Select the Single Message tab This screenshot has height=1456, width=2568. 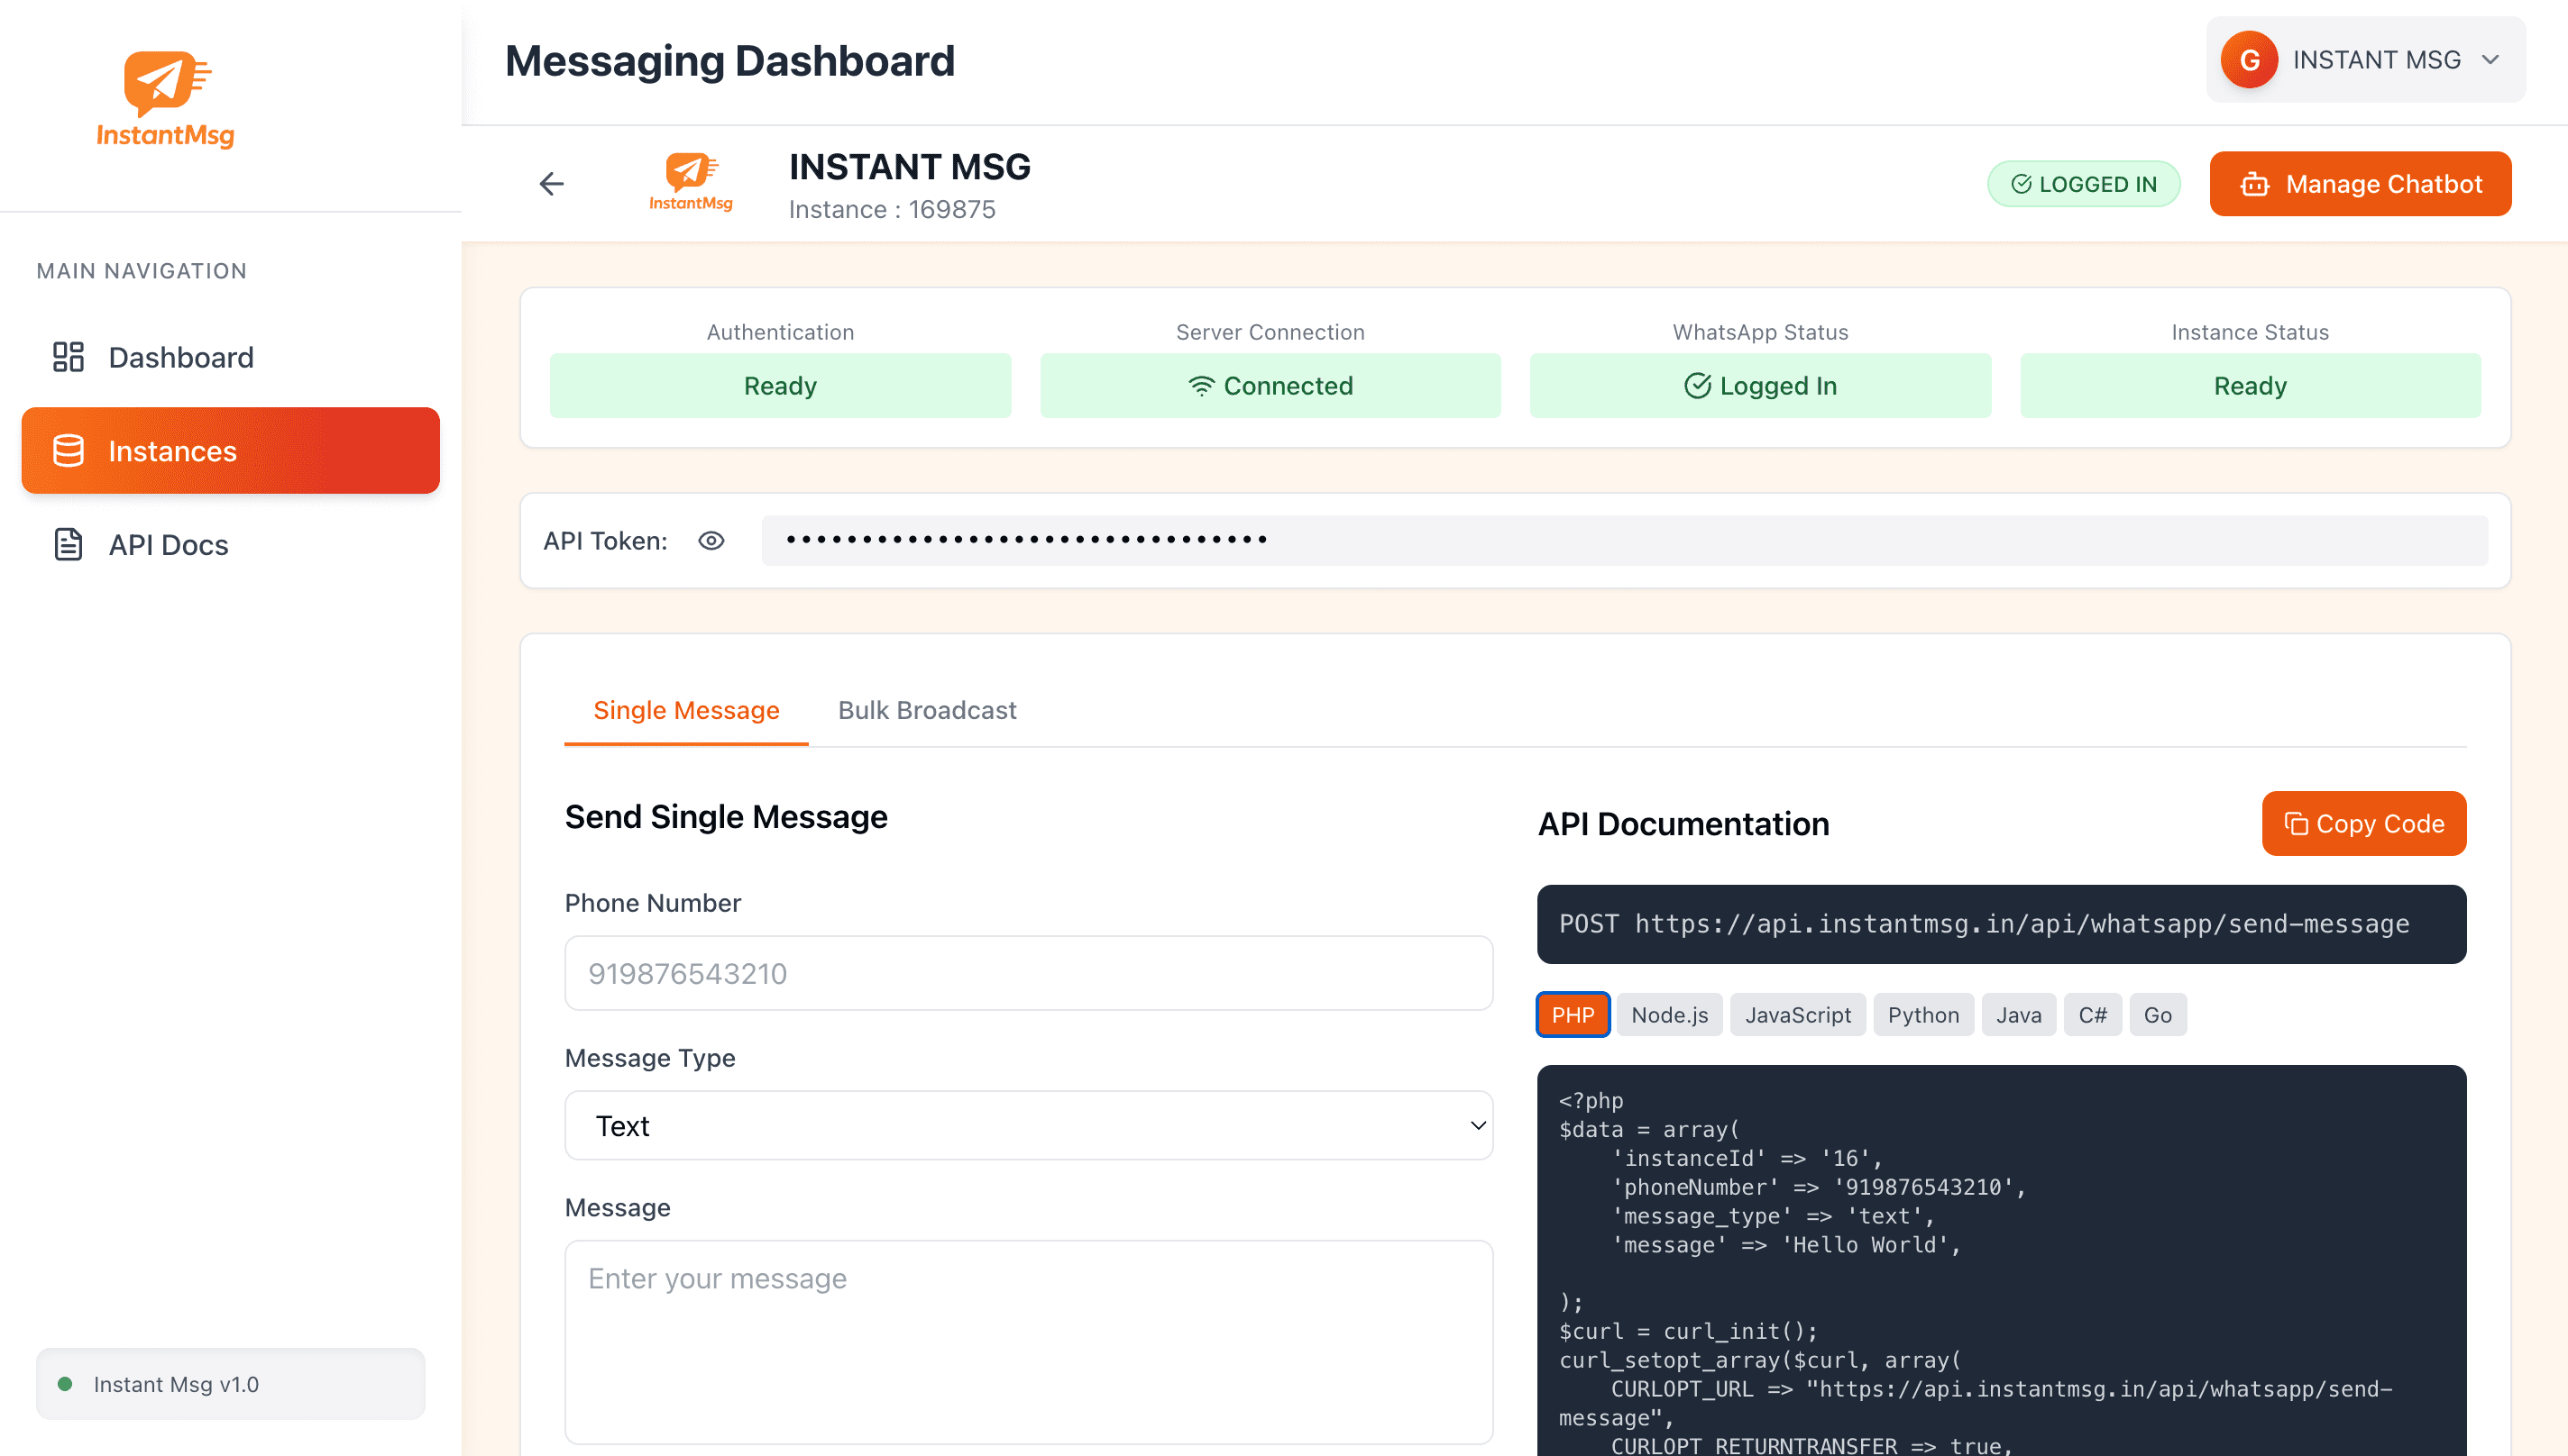click(685, 710)
